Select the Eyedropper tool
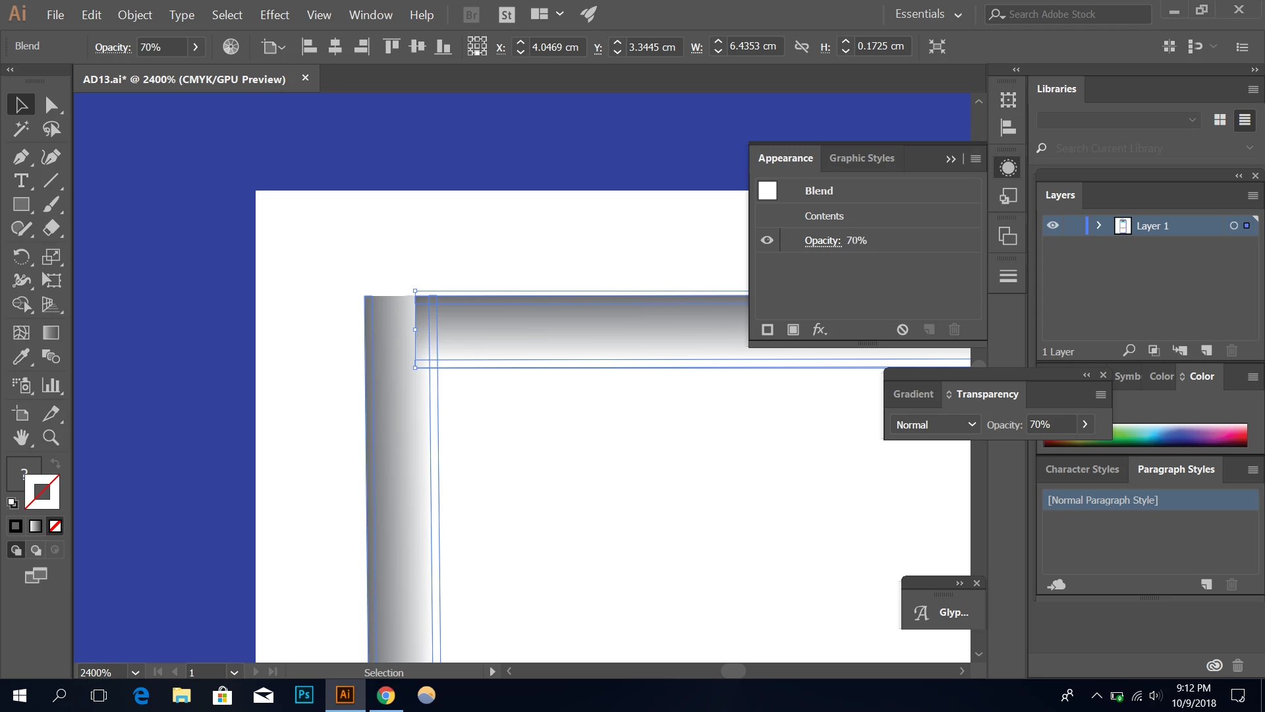Image resolution: width=1265 pixels, height=712 pixels. [20, 357]
